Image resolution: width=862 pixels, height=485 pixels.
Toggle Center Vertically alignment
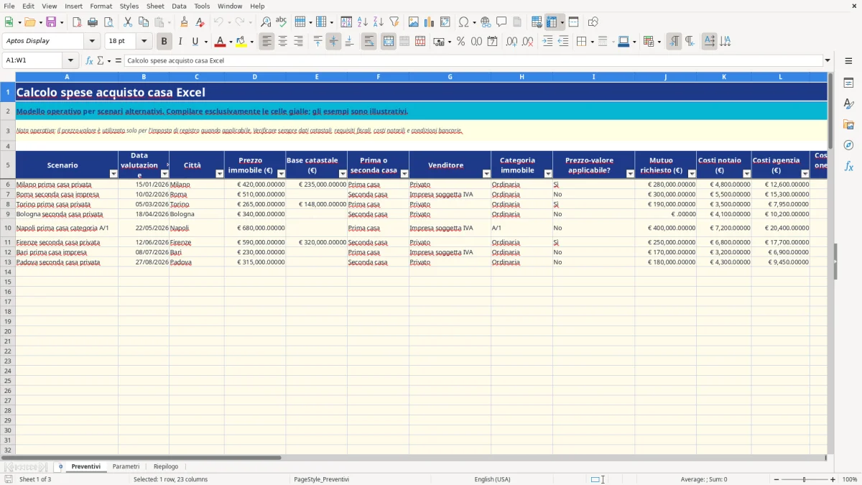(333, 42)
